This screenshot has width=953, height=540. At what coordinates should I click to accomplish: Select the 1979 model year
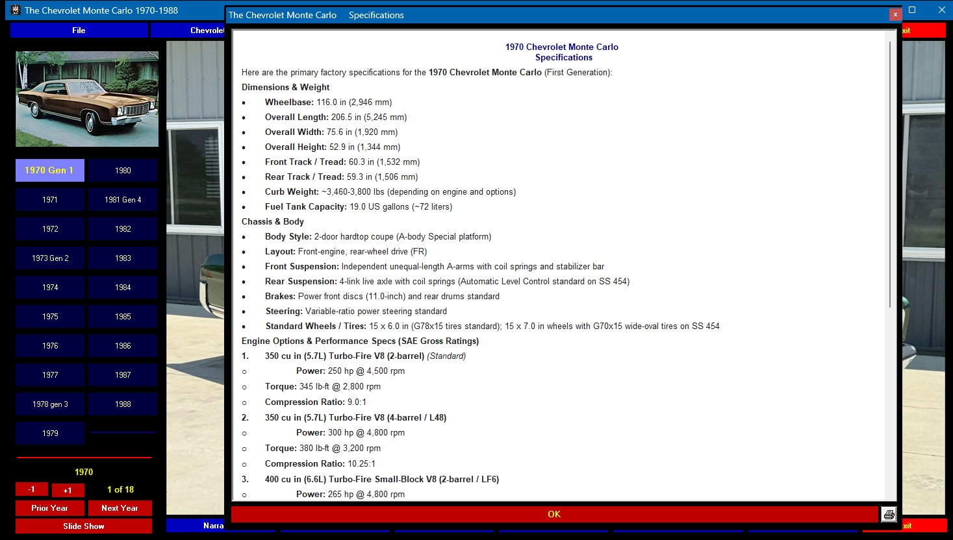tap(50, 434)
